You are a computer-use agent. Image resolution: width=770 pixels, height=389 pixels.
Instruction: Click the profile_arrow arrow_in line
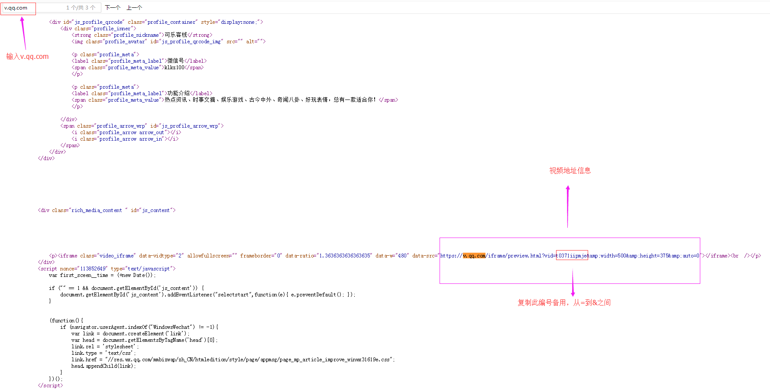coord(125,139)
